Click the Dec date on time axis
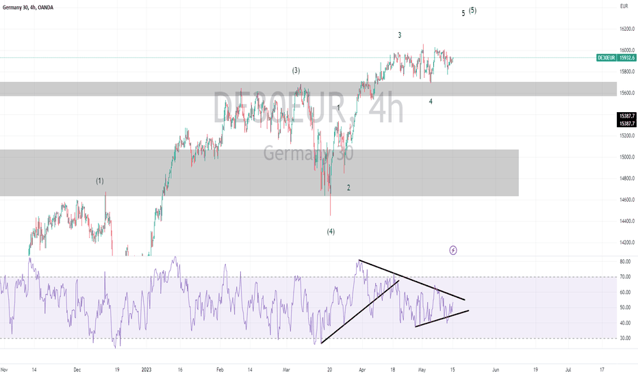 tap(77, 370)
